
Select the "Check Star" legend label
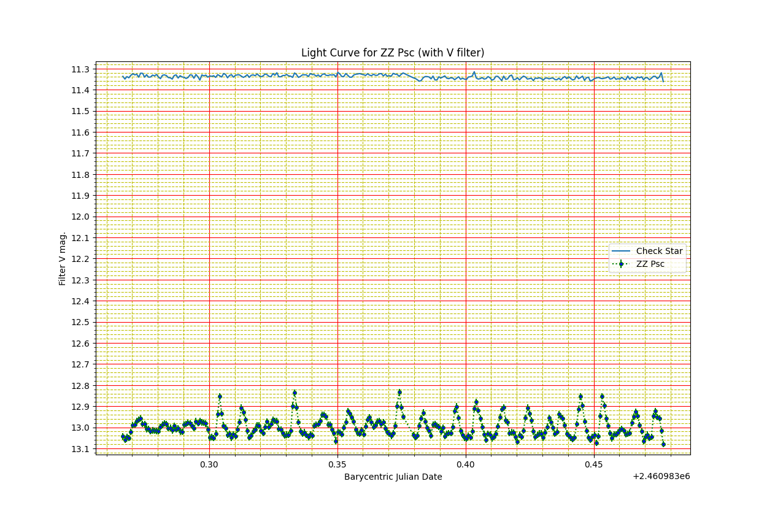(x=659, y=251)
